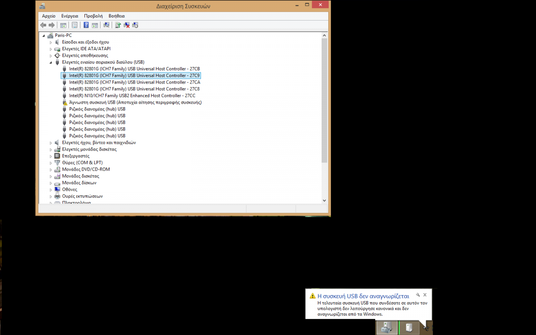Click the icon beside Ελεγκτές IDE ATA/ATAPI
The height and width of the screenshot is (335, 536).
pyautogui.click(x=57, y=49)
